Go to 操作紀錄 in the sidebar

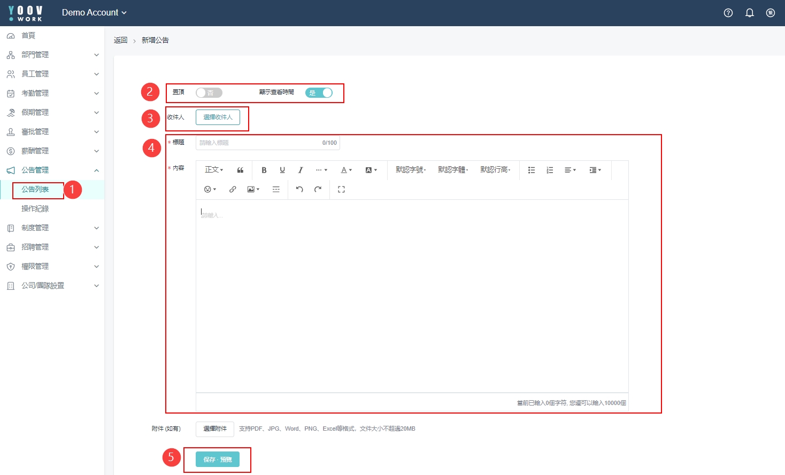coord(35,208)
